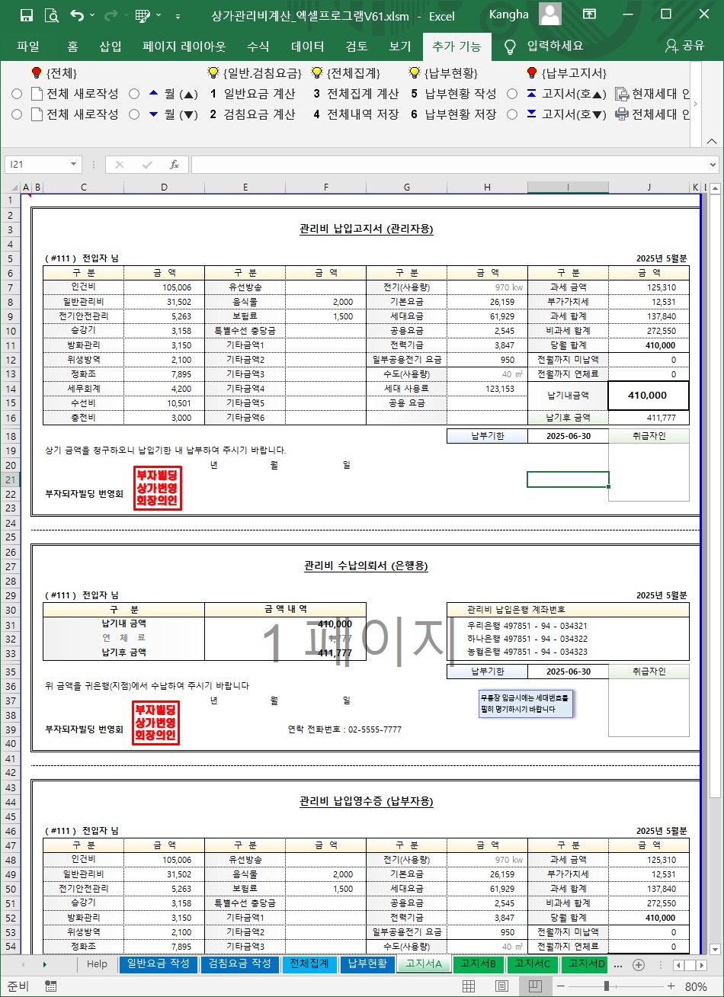This screenshot has height=997, width=724.
Task: Click the yellow bulb beside {전체집계}
Action: [316, 73]
